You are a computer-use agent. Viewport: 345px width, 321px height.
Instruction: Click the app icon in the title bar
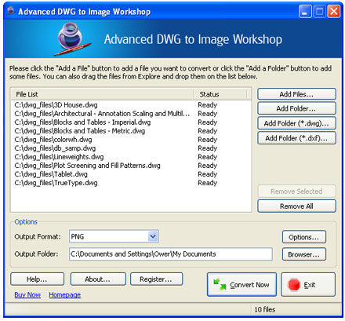click(11, 11)
